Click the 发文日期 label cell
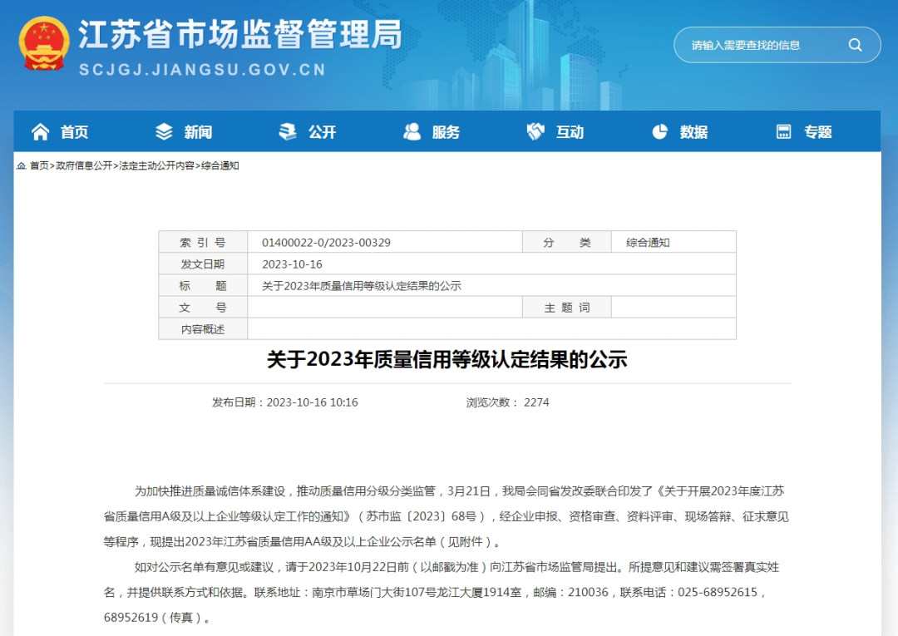898x636 pixels. point(203,264)
